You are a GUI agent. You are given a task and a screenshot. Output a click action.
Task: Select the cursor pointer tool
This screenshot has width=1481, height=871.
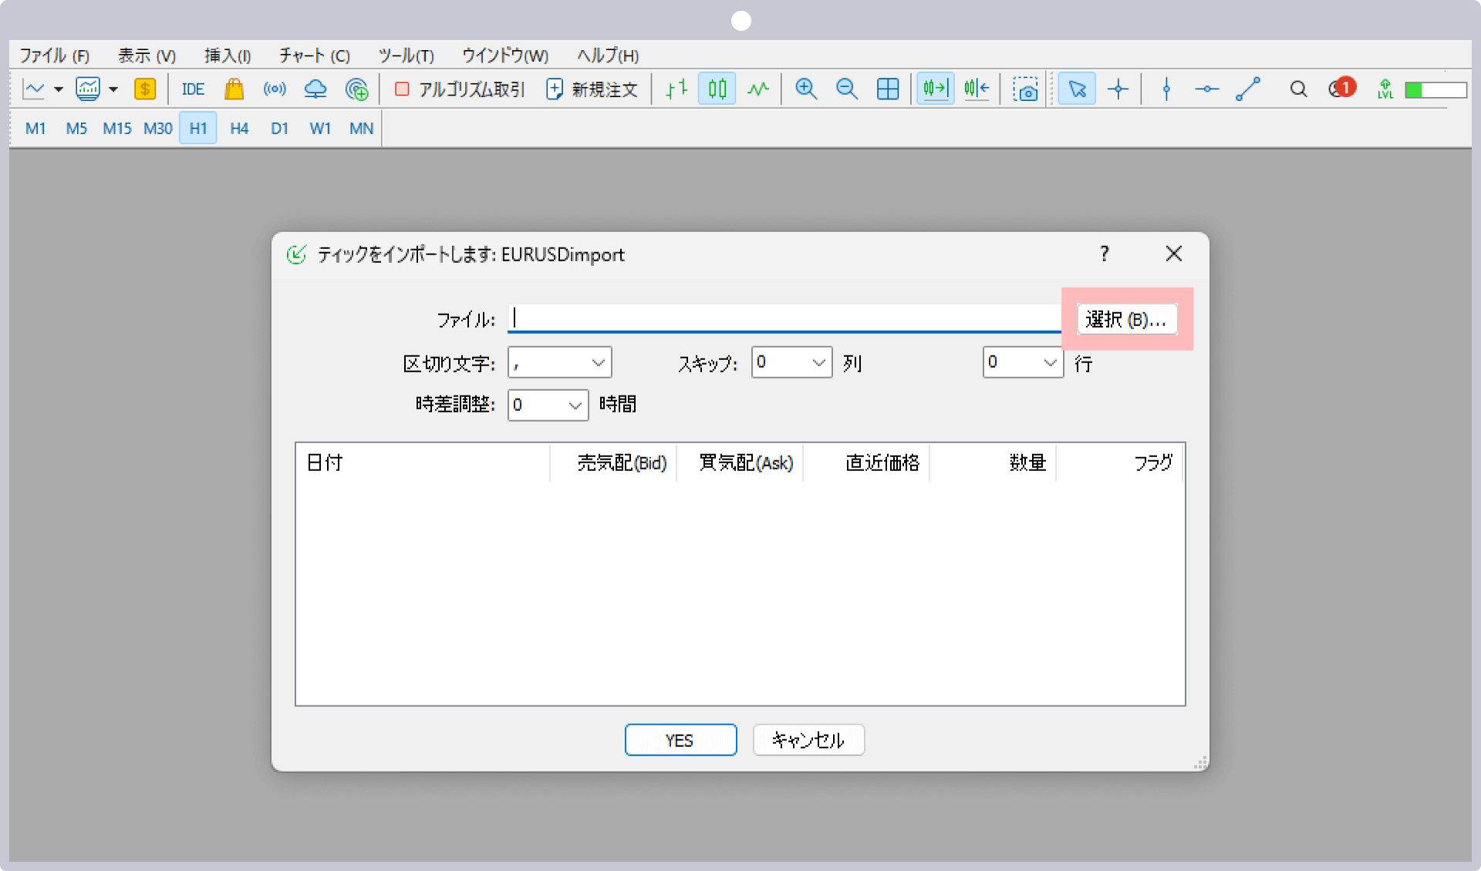click(1078, 89)
